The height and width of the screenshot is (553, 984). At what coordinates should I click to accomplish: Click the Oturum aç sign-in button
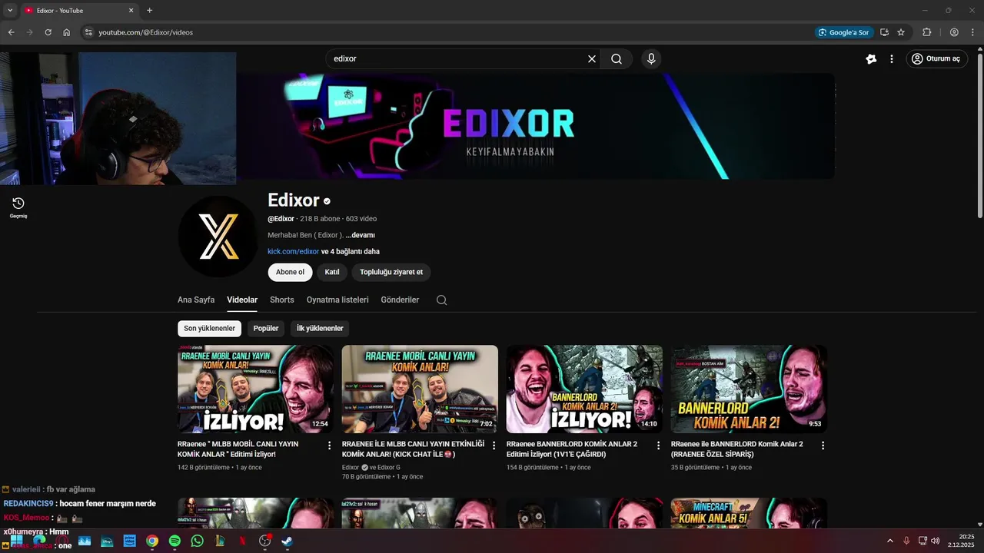(936, 59)
